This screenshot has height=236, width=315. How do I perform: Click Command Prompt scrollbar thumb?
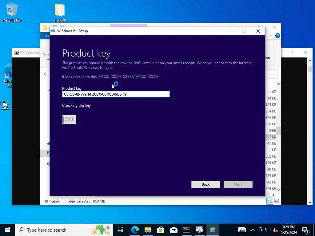310,69
